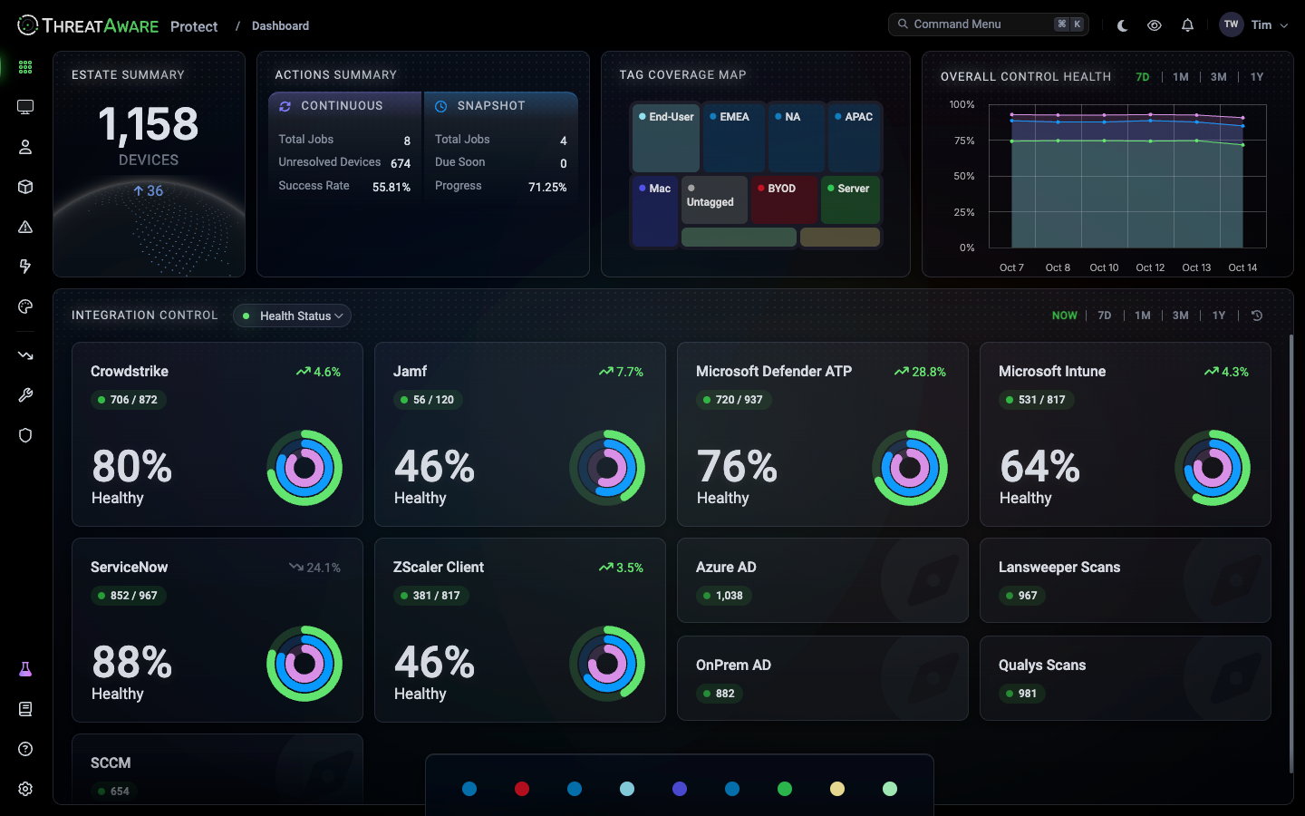Switch to the Continuous actions tab

345,106
